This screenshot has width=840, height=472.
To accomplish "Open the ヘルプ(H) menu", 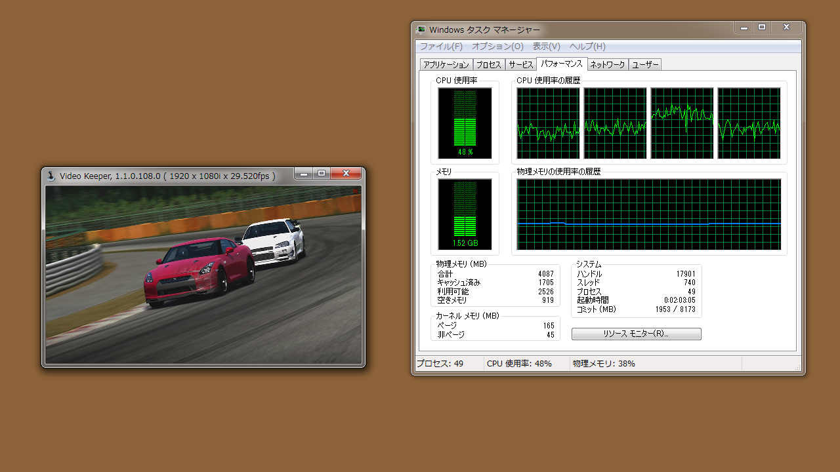I will point(587,47).
